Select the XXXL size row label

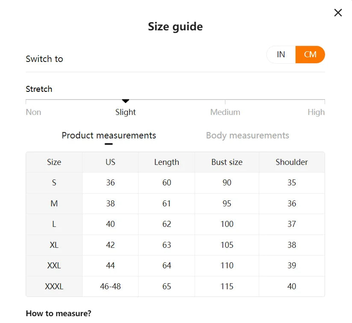54,287
